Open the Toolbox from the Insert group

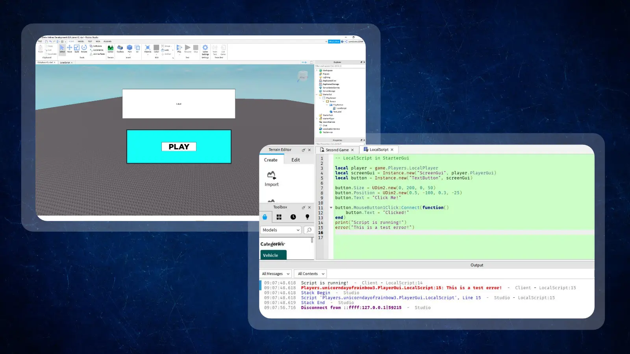click(120, 49)
